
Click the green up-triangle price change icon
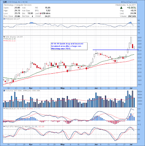(121, 8)
